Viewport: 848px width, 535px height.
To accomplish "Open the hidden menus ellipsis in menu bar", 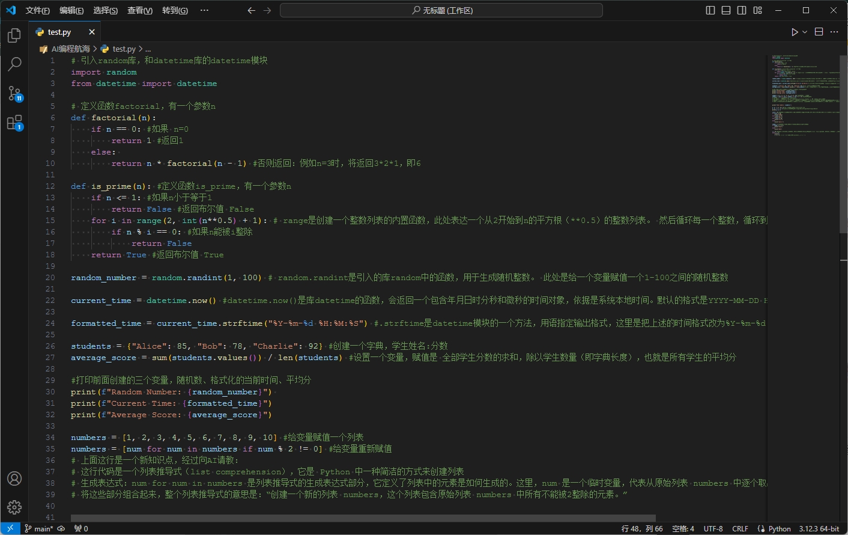I will pyautogui.click(x=204, y=10).
